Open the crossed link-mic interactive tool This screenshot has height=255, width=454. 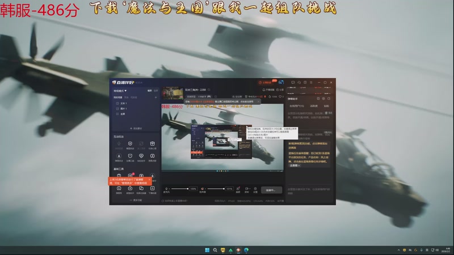click(x=141, y=144)
